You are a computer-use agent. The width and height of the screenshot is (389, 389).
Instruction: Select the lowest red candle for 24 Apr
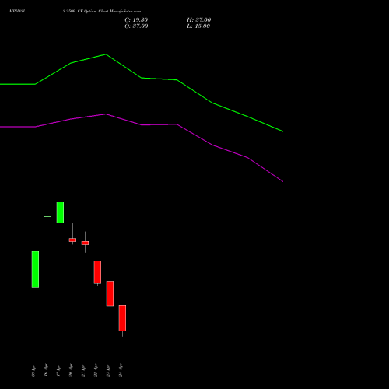(x=122, y=318)
